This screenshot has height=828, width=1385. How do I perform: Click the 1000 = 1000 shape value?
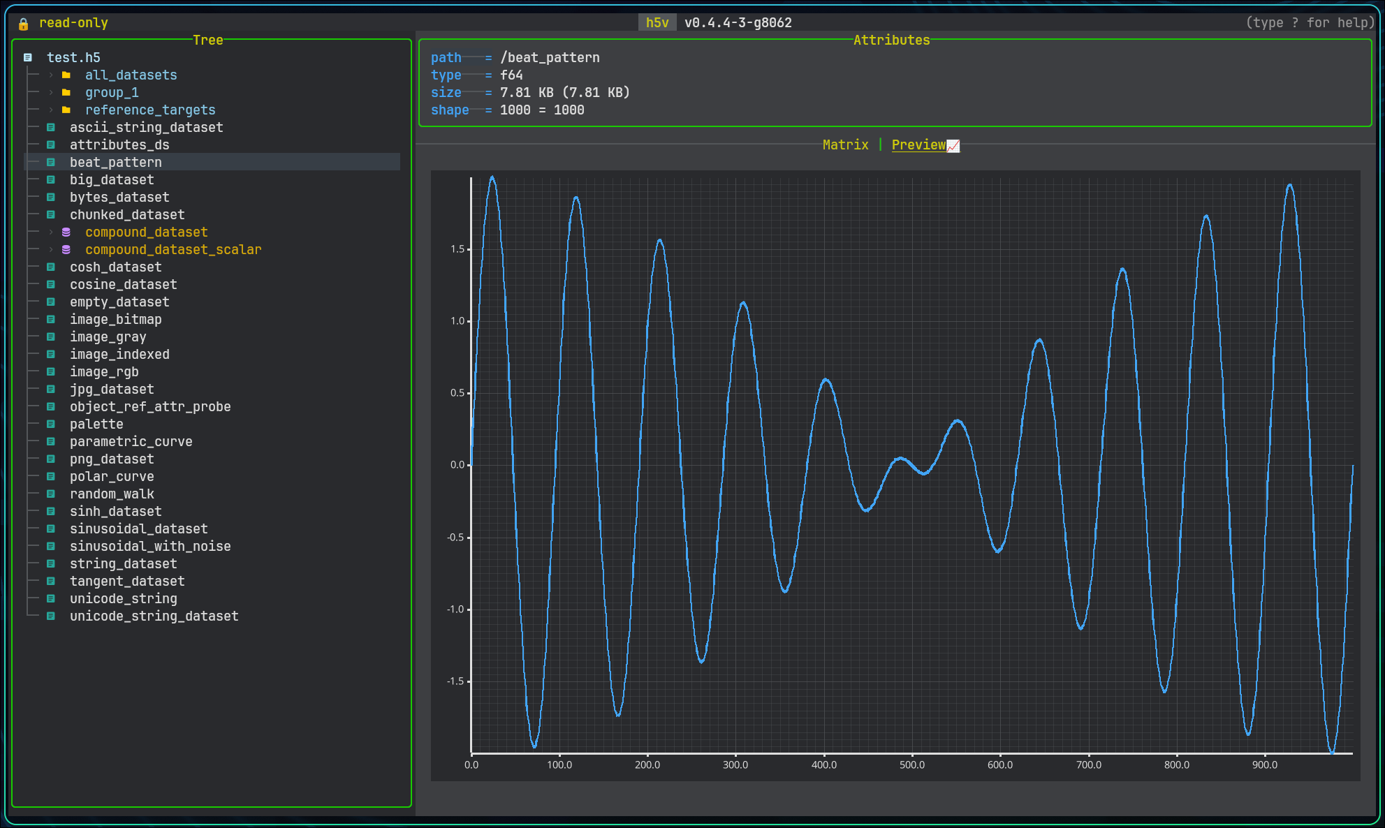pos(542,110)
